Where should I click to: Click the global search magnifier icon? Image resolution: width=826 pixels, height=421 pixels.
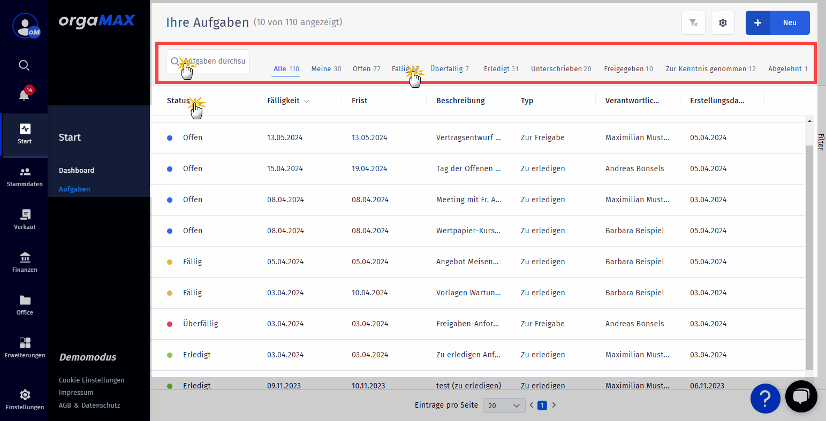[24, 65]
